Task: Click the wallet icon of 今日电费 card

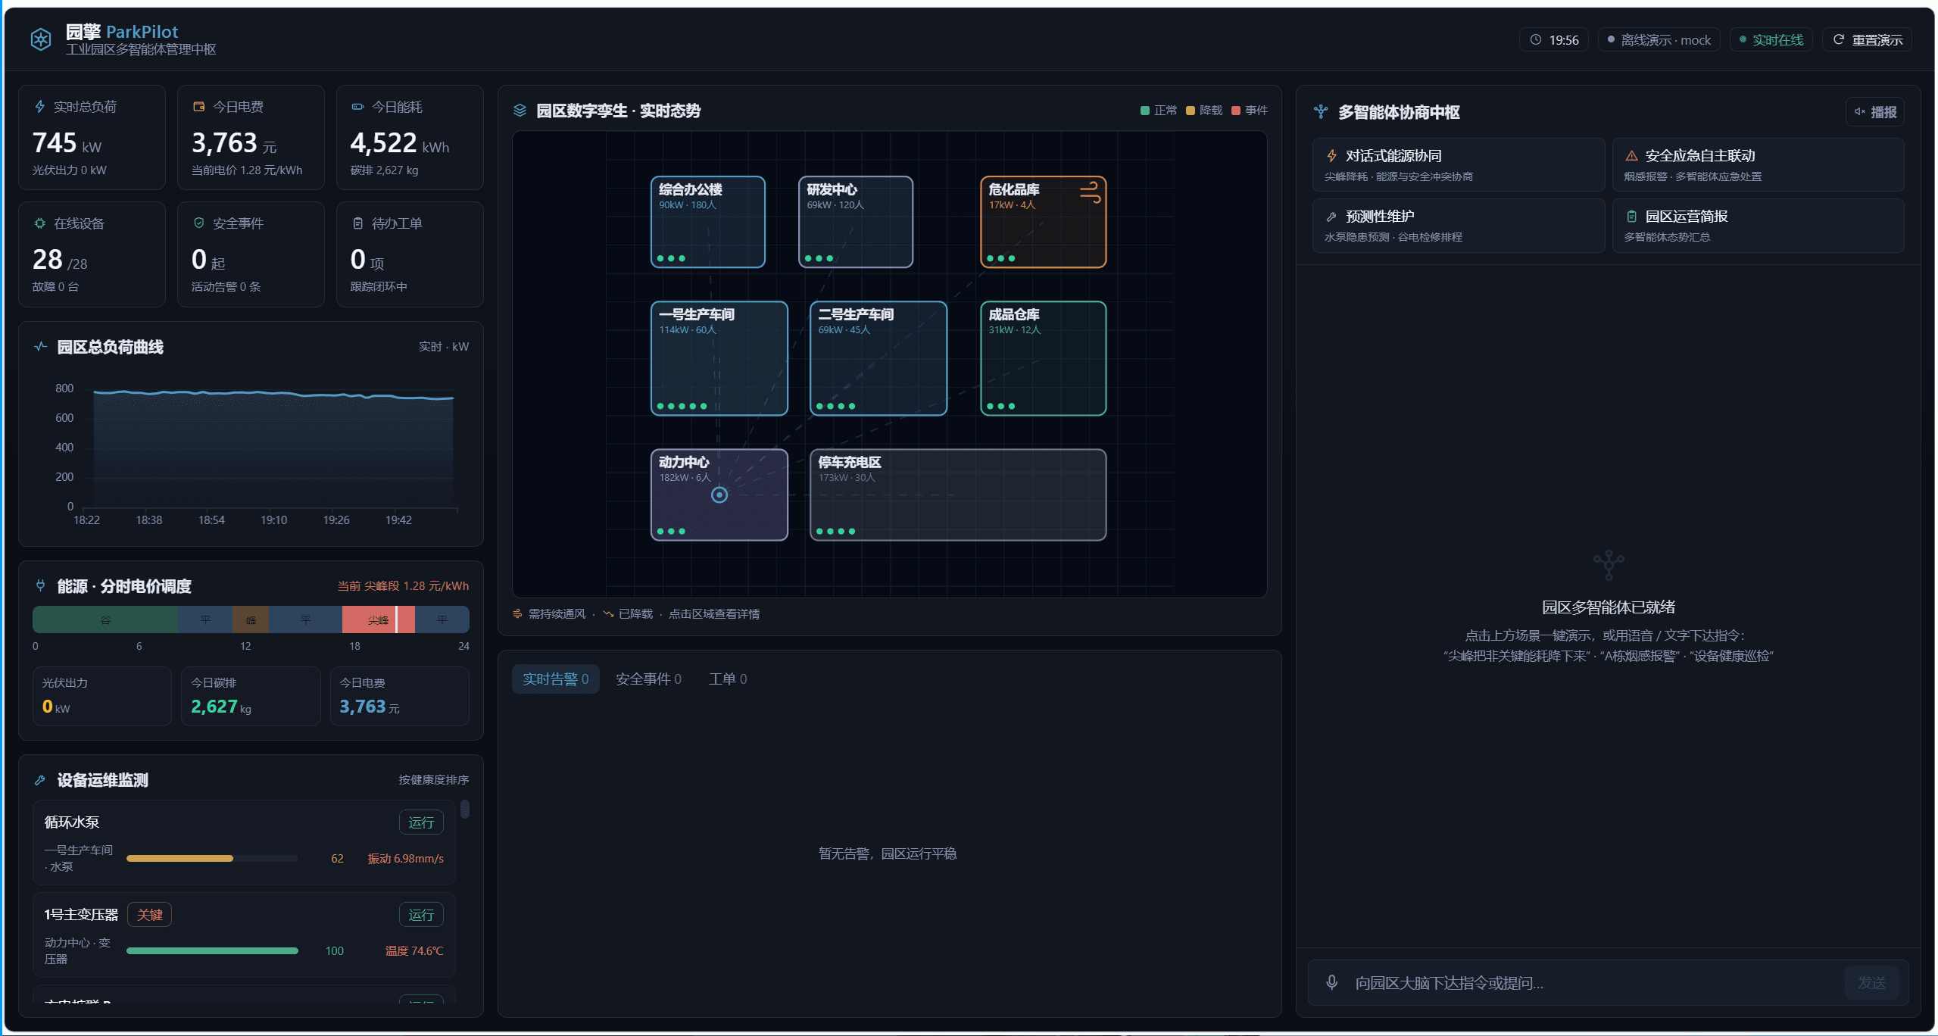Action: 199,107
